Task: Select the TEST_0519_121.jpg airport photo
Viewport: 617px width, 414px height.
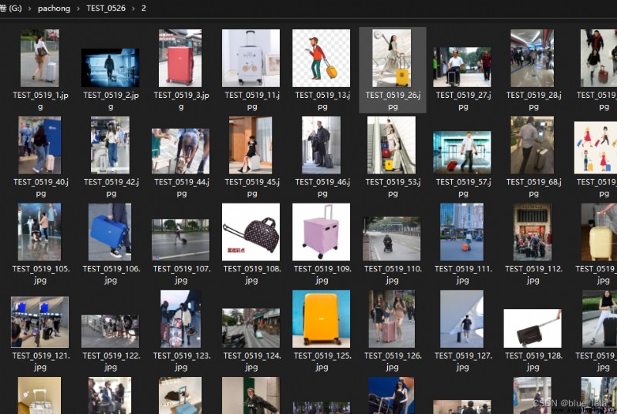Action: click(40, 322)
